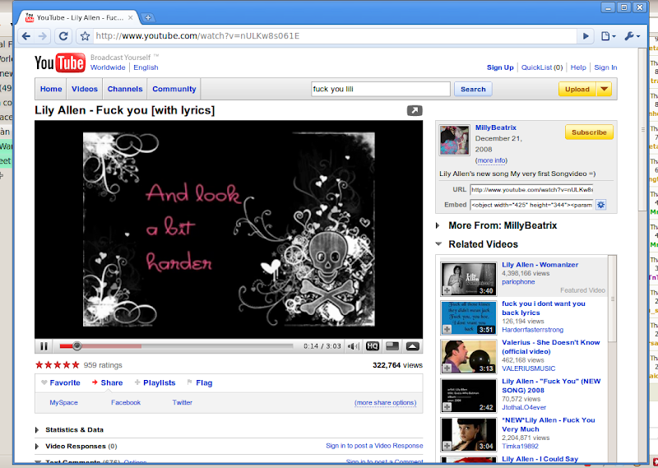Pause the video playback
This screenshot has height=468, width=658.
coord(44,346)
